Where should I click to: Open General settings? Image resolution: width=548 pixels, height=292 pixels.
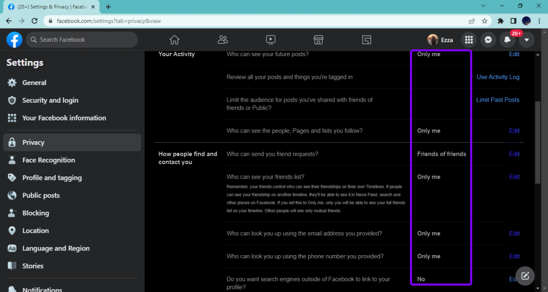(72, 82)
